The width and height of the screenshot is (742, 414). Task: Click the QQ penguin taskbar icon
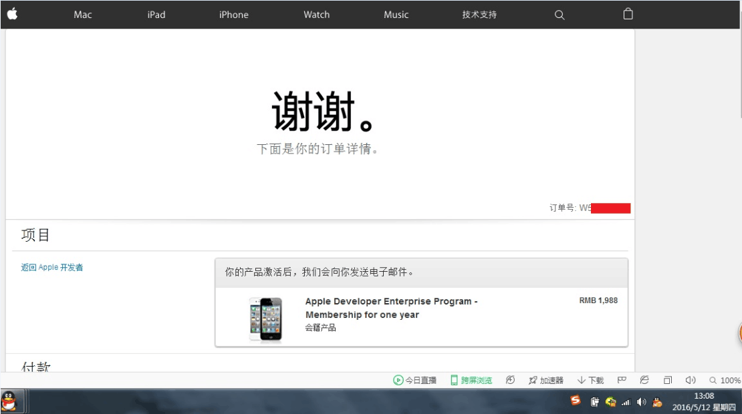(9, 402)
